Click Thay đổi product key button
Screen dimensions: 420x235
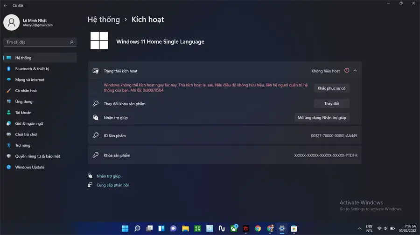[x=331, y=104]
